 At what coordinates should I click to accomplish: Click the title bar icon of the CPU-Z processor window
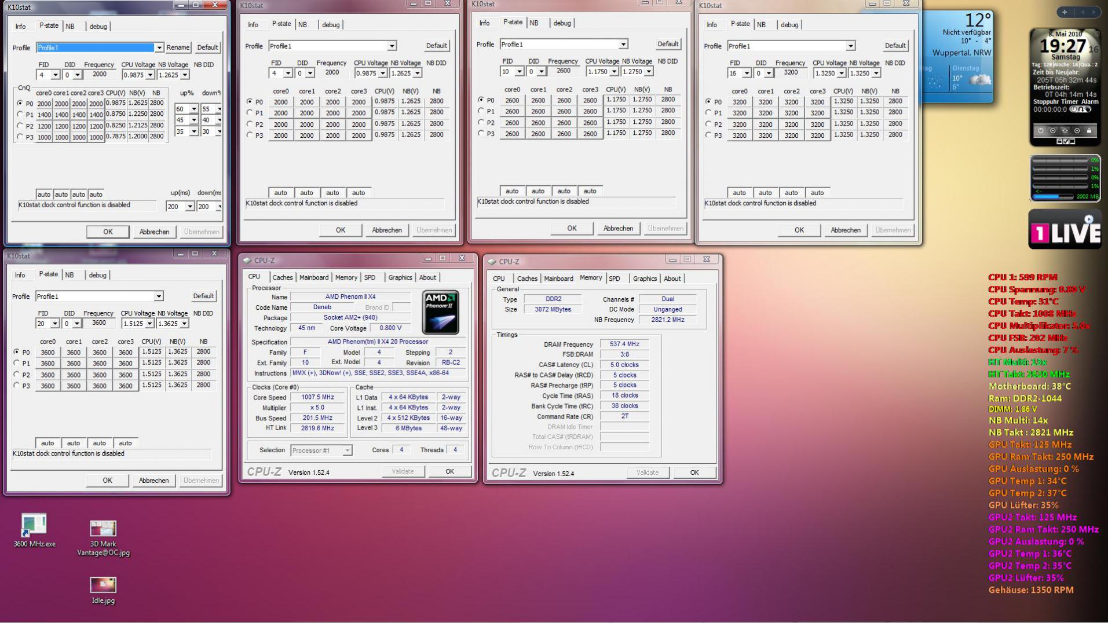247,261
